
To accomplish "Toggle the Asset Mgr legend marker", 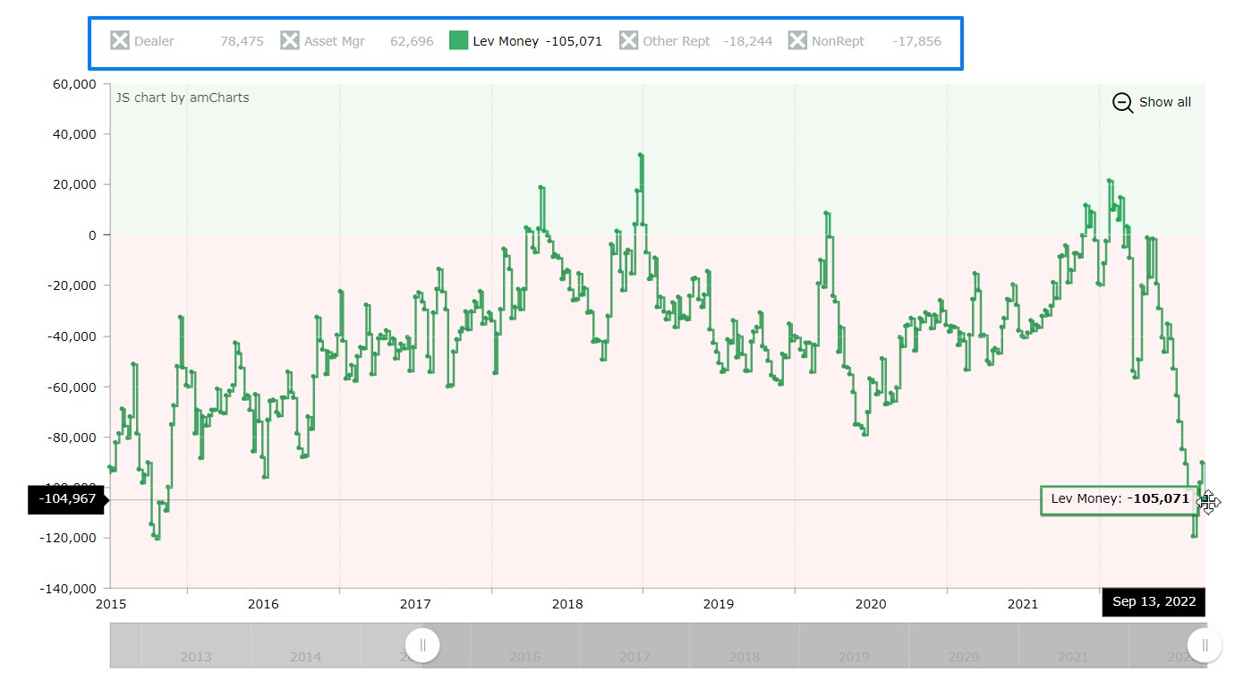I will pos(290,40).
